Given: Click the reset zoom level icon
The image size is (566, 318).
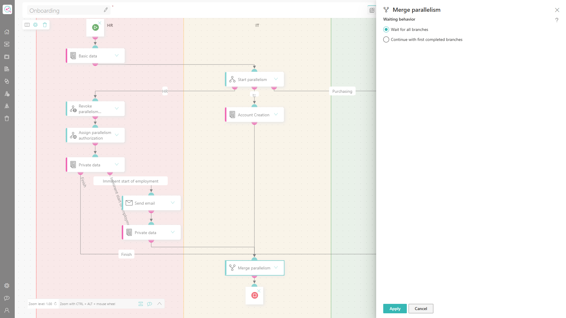Looking at the screenshot, I should click(x=55, y=304).
